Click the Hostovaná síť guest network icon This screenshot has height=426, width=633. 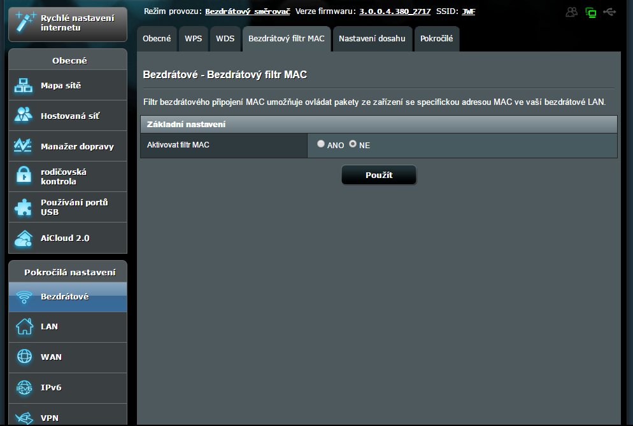coord(24,116)
